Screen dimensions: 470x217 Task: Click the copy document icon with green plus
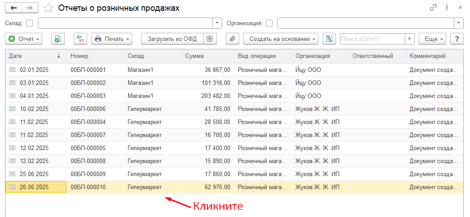58,39
